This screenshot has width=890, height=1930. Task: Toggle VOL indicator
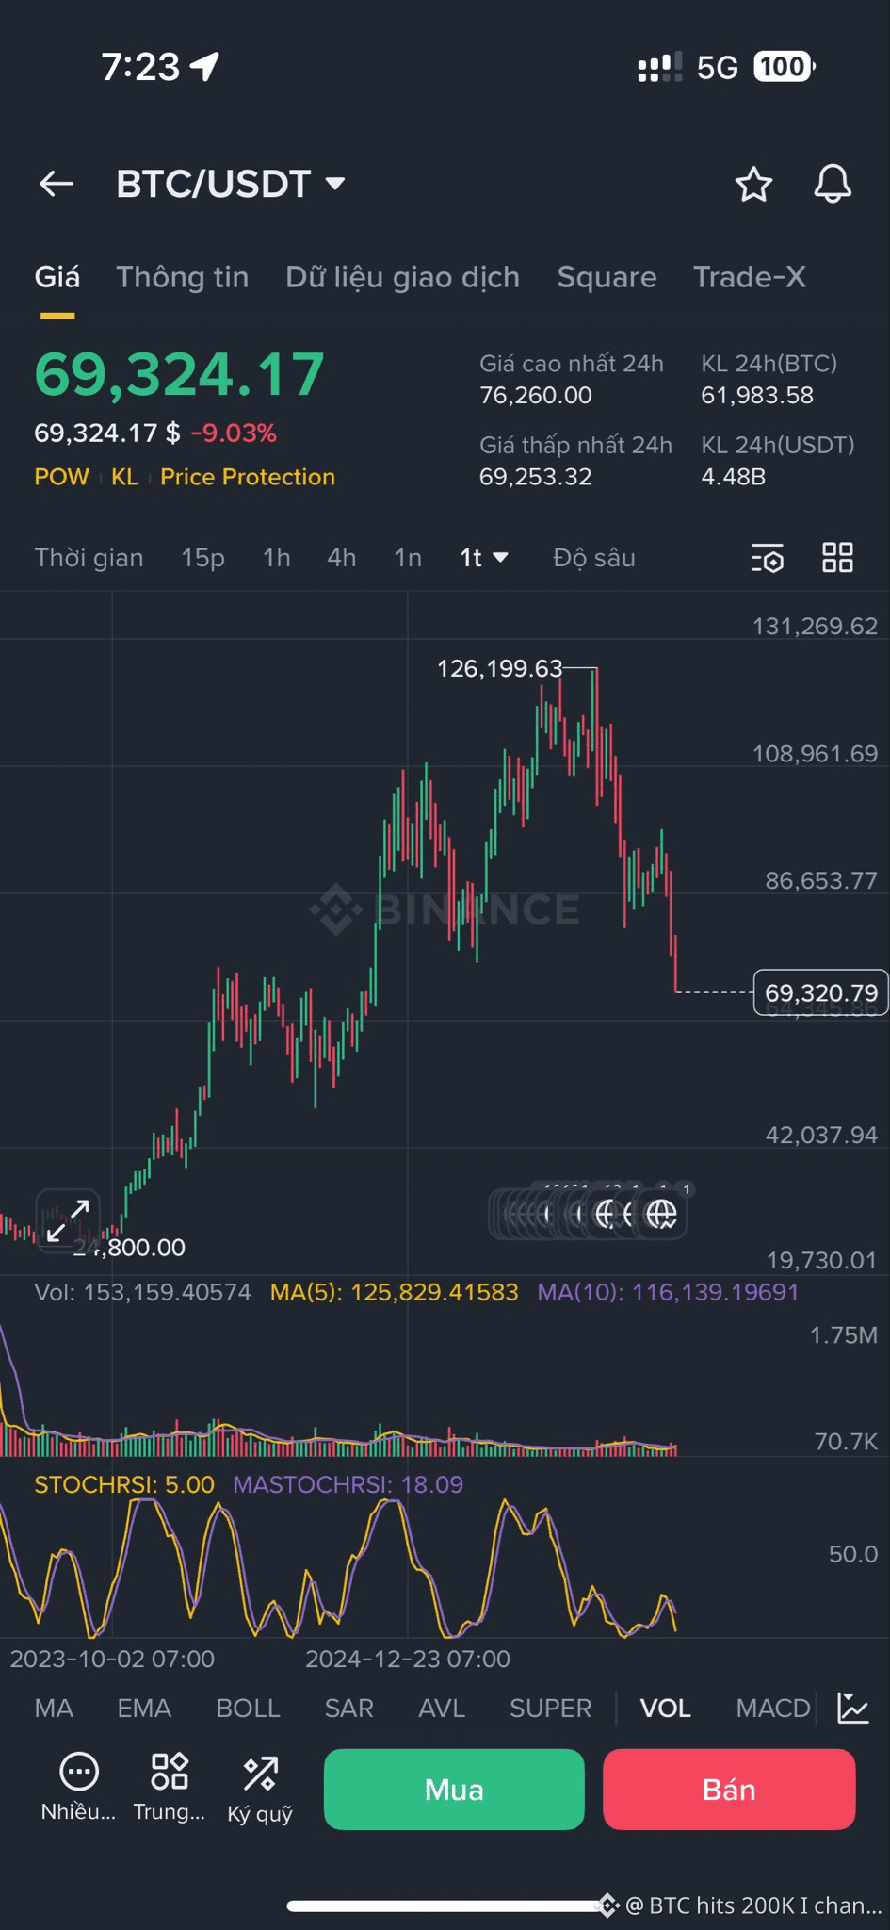point(666,1708)
